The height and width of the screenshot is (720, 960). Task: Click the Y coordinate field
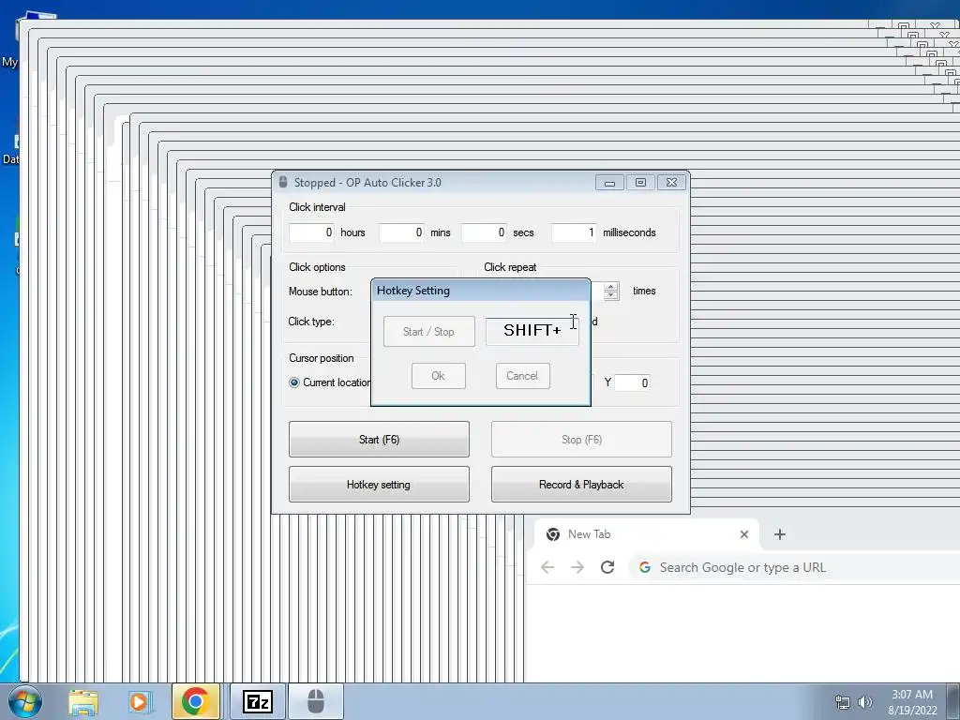click(633, 383)
